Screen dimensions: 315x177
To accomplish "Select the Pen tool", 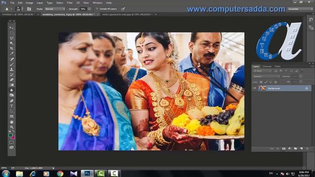I will [11, 101].
